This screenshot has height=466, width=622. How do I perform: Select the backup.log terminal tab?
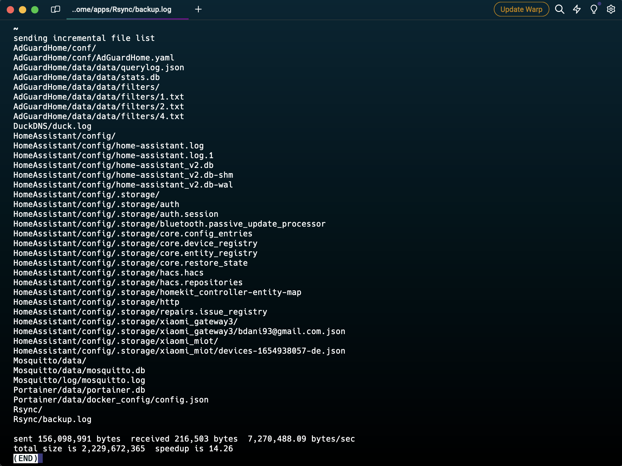coord(128,10)
